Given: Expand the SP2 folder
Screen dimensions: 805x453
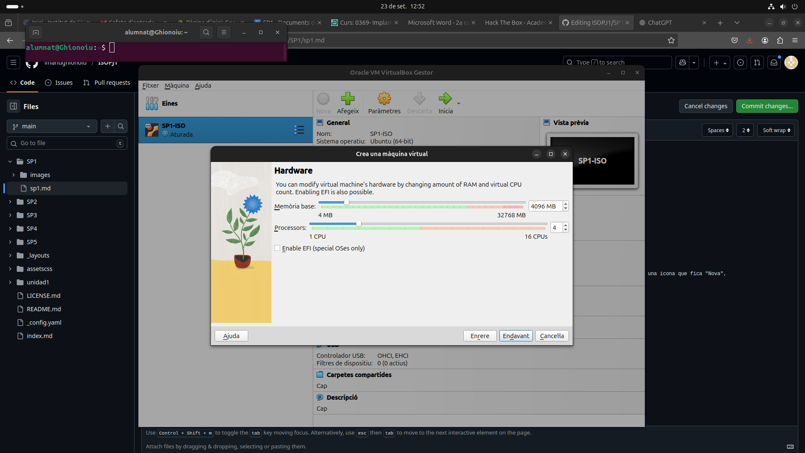Looking at the screenshot, I should pyautogui.click(x=10, y=202).
